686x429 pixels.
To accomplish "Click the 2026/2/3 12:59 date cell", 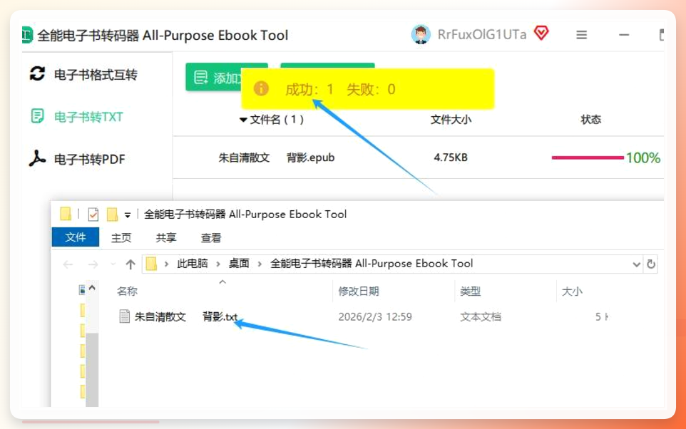I will (x=375, y=316).
